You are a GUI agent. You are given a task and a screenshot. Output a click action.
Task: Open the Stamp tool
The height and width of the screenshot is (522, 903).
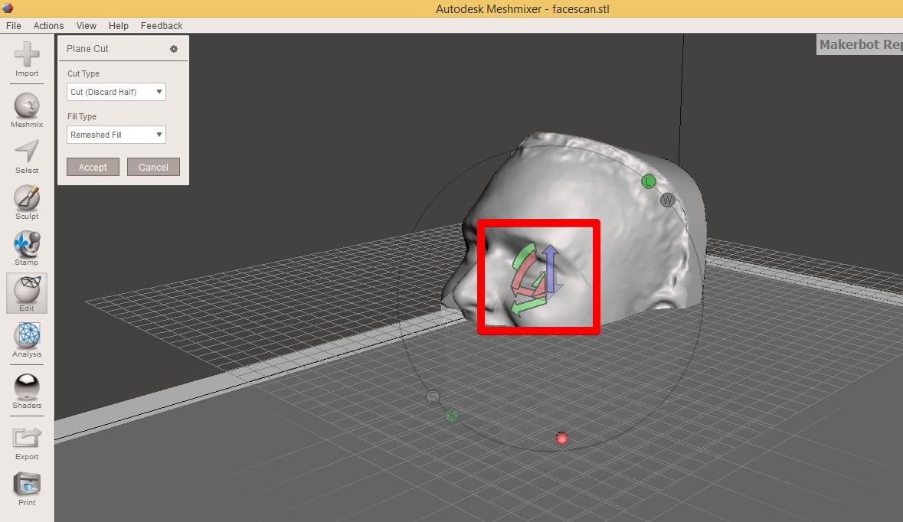click(27, 248)
